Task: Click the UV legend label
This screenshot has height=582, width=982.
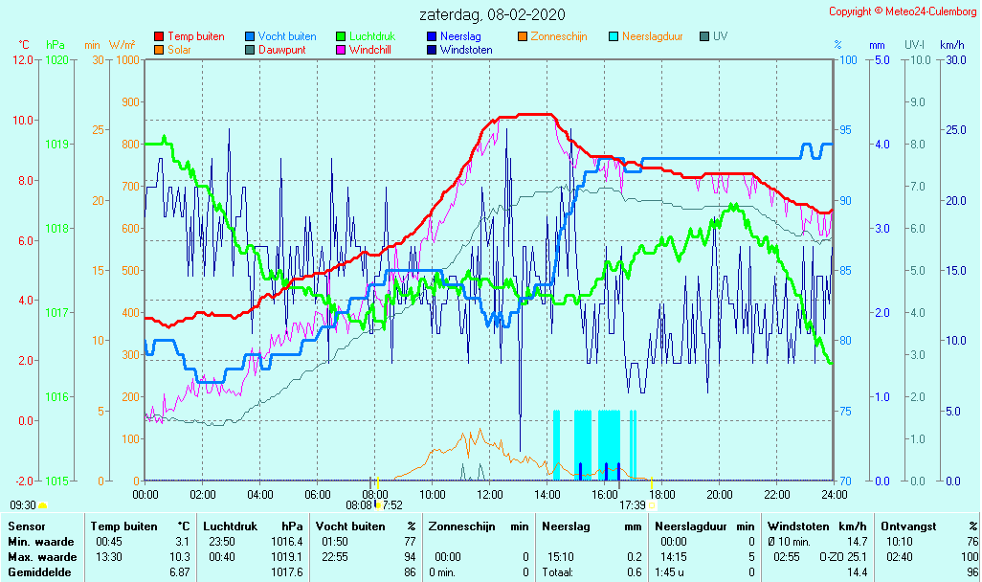Action: tap(720, 36)
